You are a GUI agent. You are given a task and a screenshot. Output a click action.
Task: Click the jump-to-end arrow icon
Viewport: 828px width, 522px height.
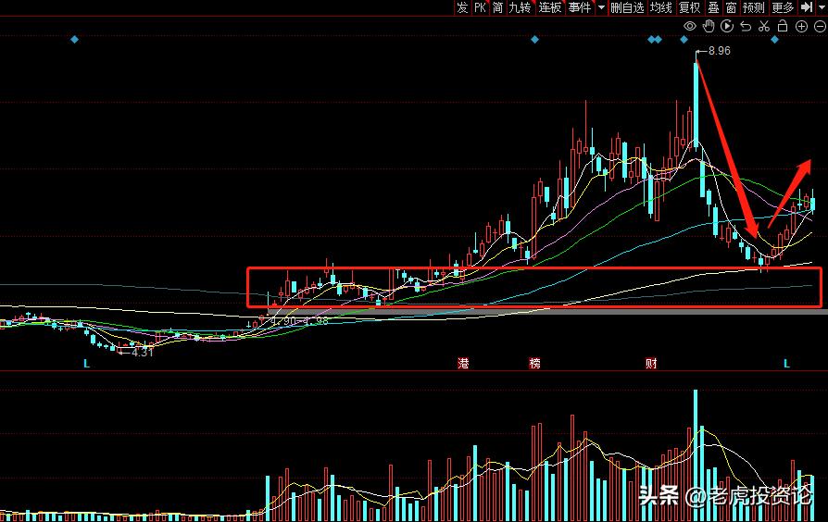click(807, 7)
